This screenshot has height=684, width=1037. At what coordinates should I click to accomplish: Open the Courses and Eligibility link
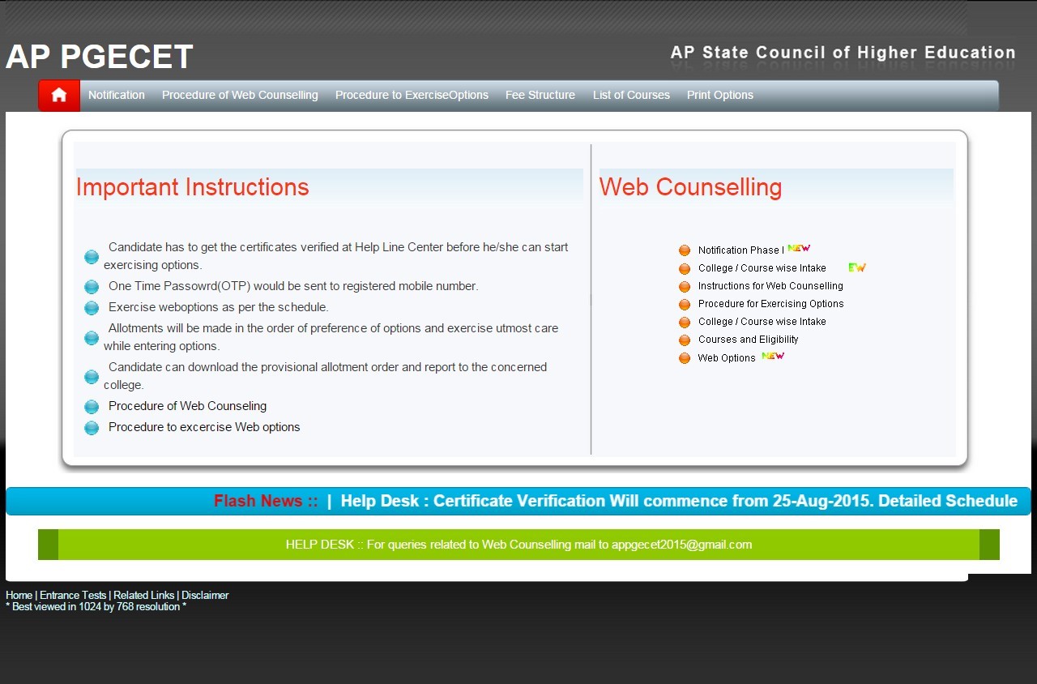[748, 340]
